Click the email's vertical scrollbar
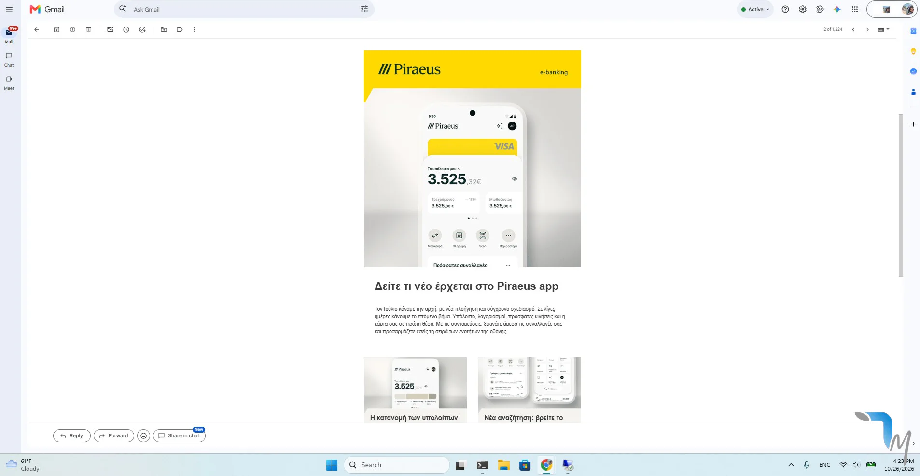 coord(901,195)
